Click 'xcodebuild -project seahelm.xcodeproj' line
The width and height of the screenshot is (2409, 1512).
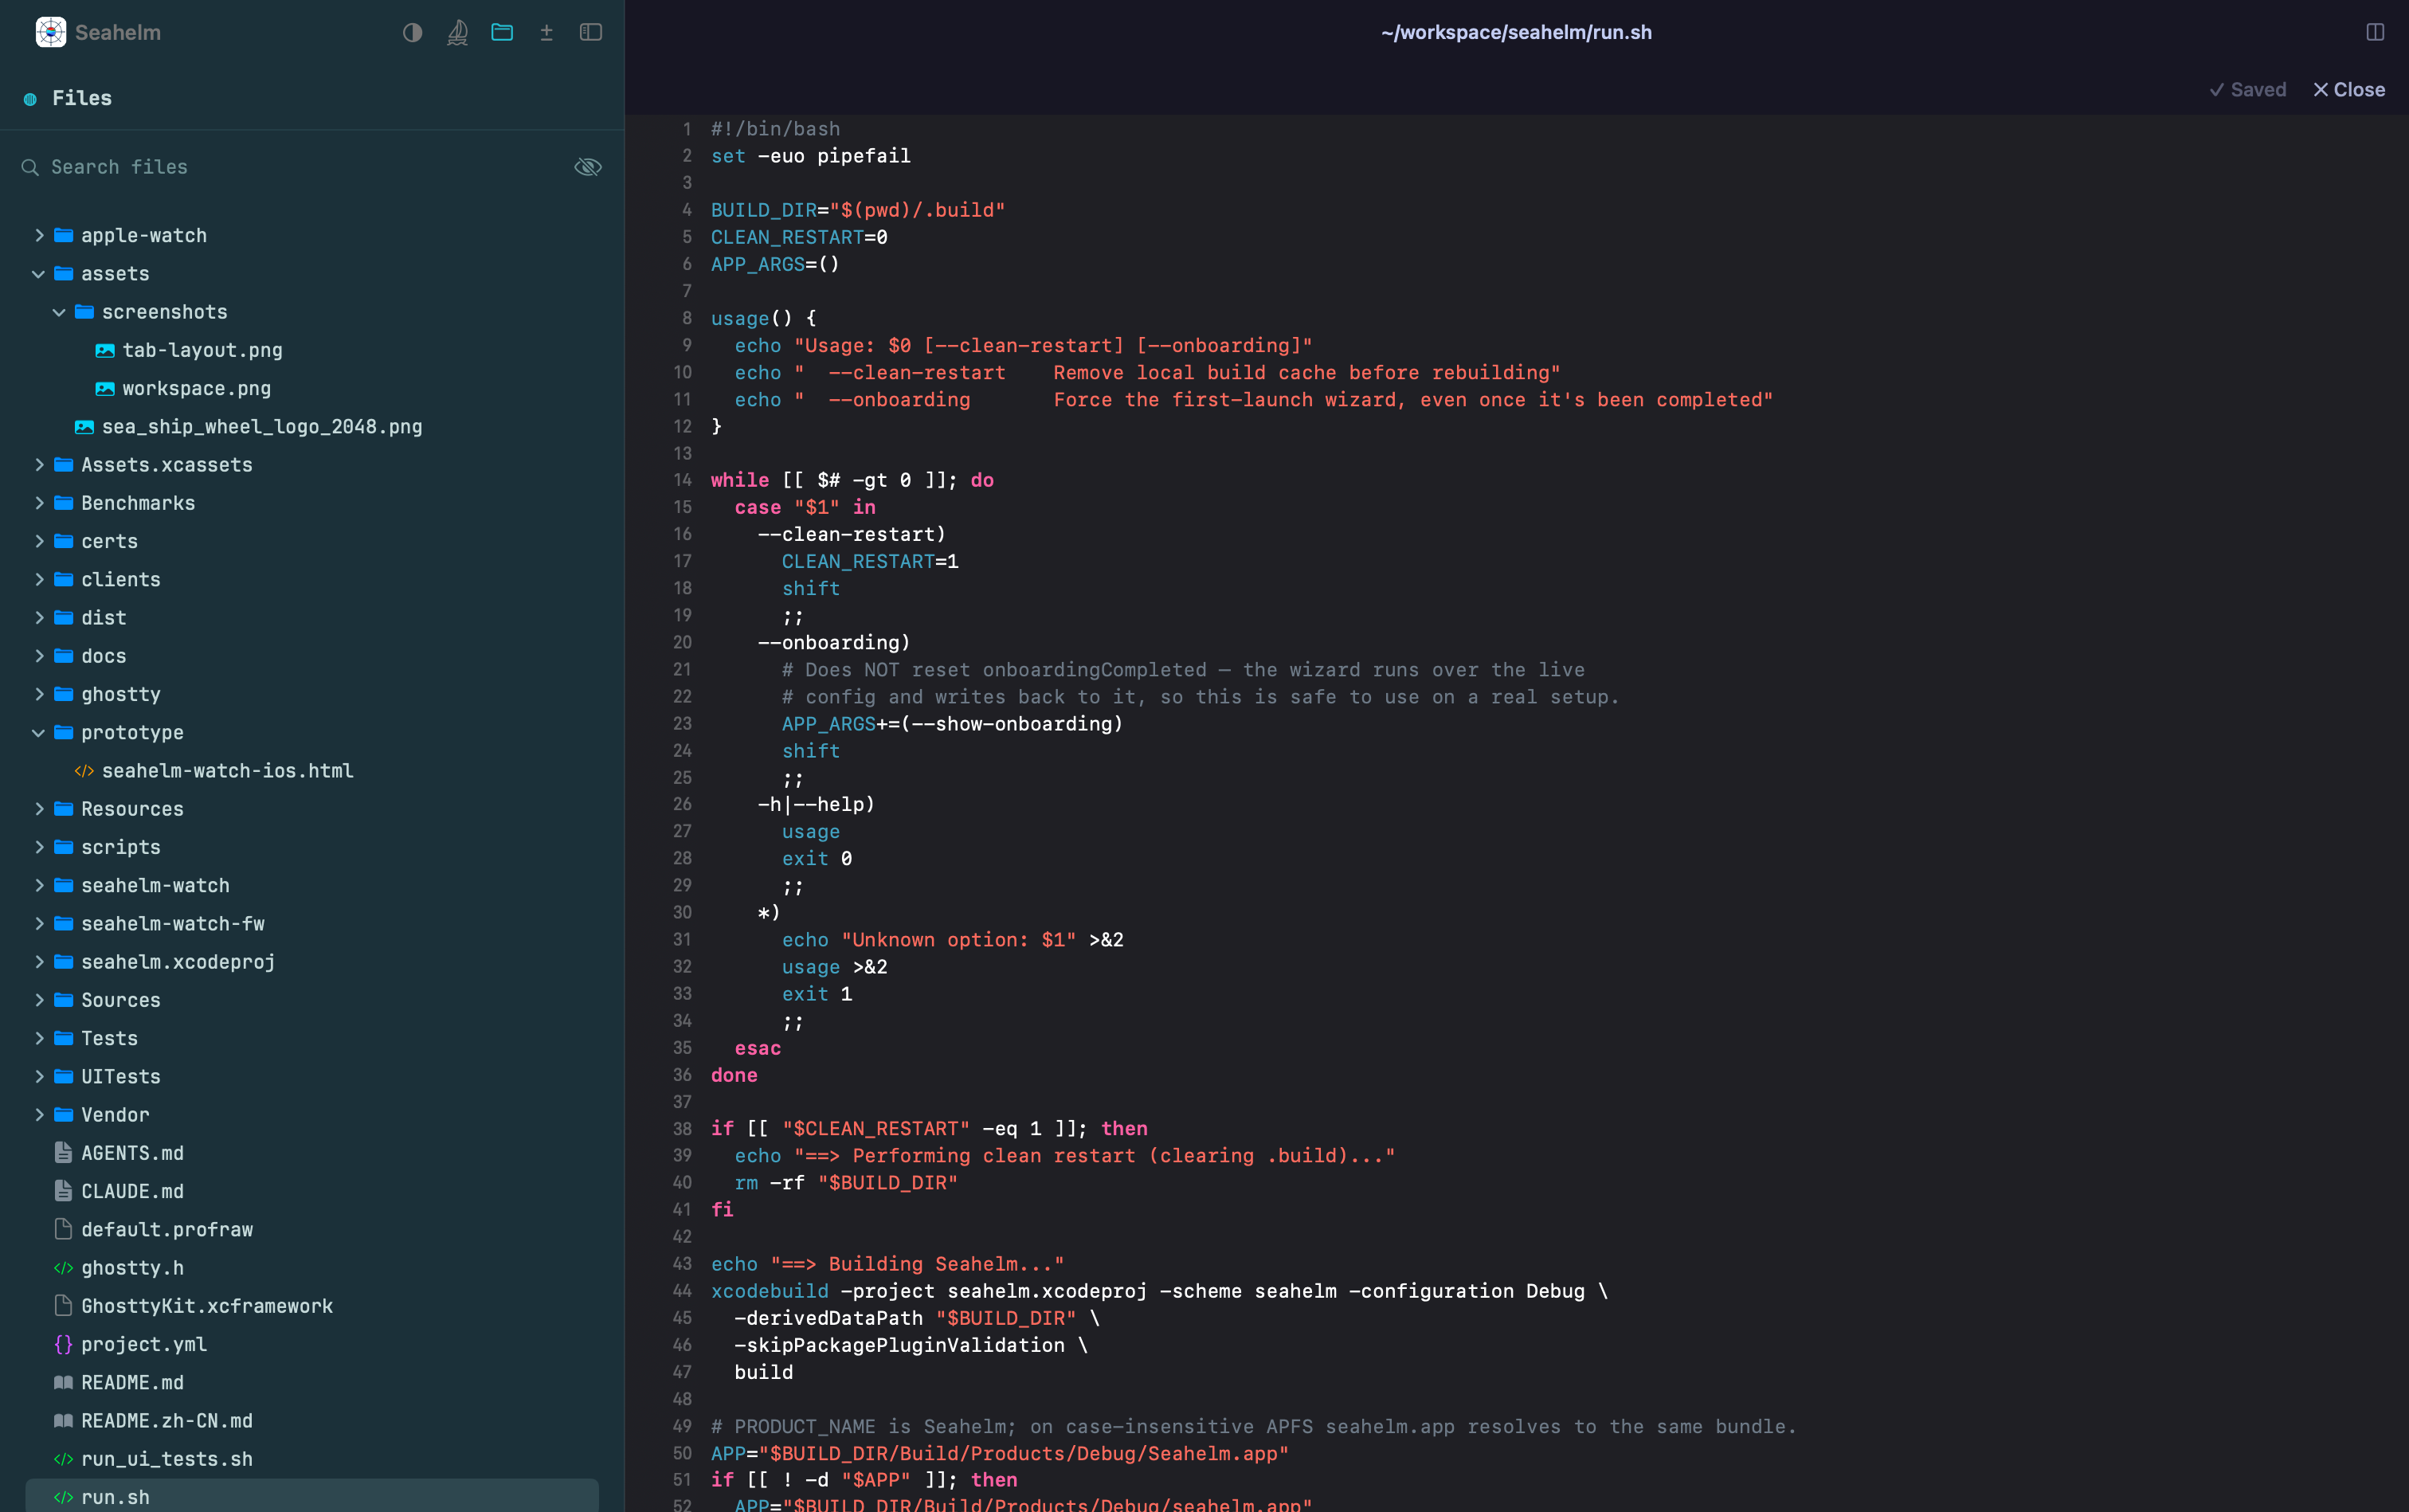[x=1160, y=1291]
